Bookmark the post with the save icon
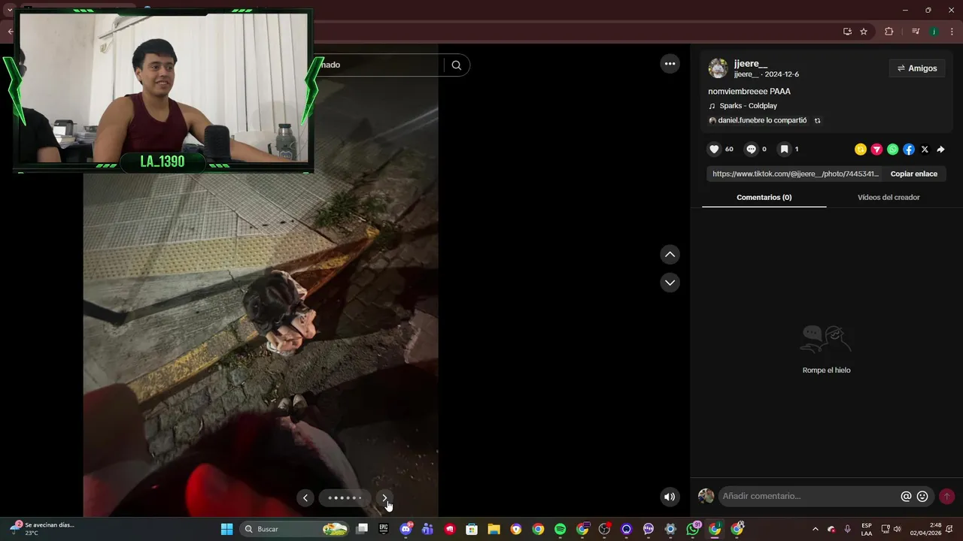This screenshot has height=541, width=963. 784,150
